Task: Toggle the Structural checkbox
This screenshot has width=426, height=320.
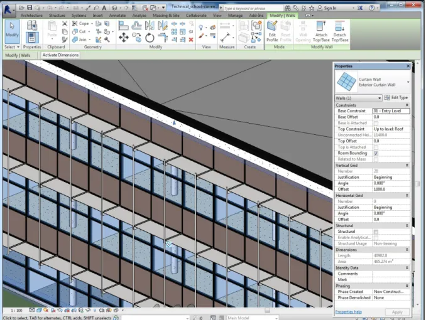Action: (x=376, y=232)
